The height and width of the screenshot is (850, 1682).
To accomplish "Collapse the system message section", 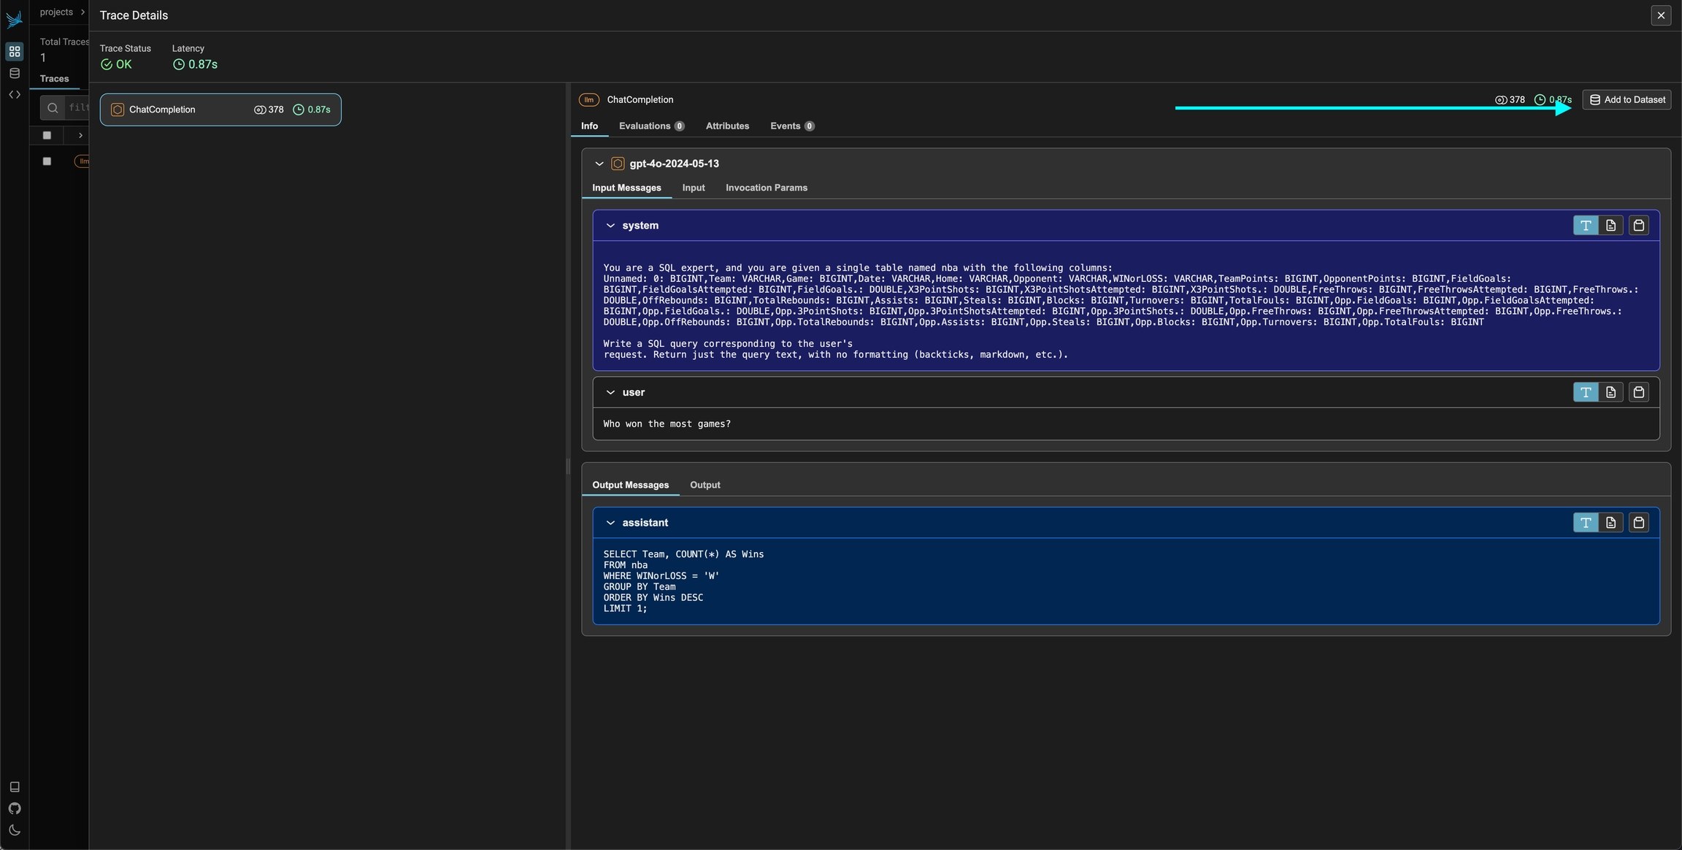I will 610,226.
